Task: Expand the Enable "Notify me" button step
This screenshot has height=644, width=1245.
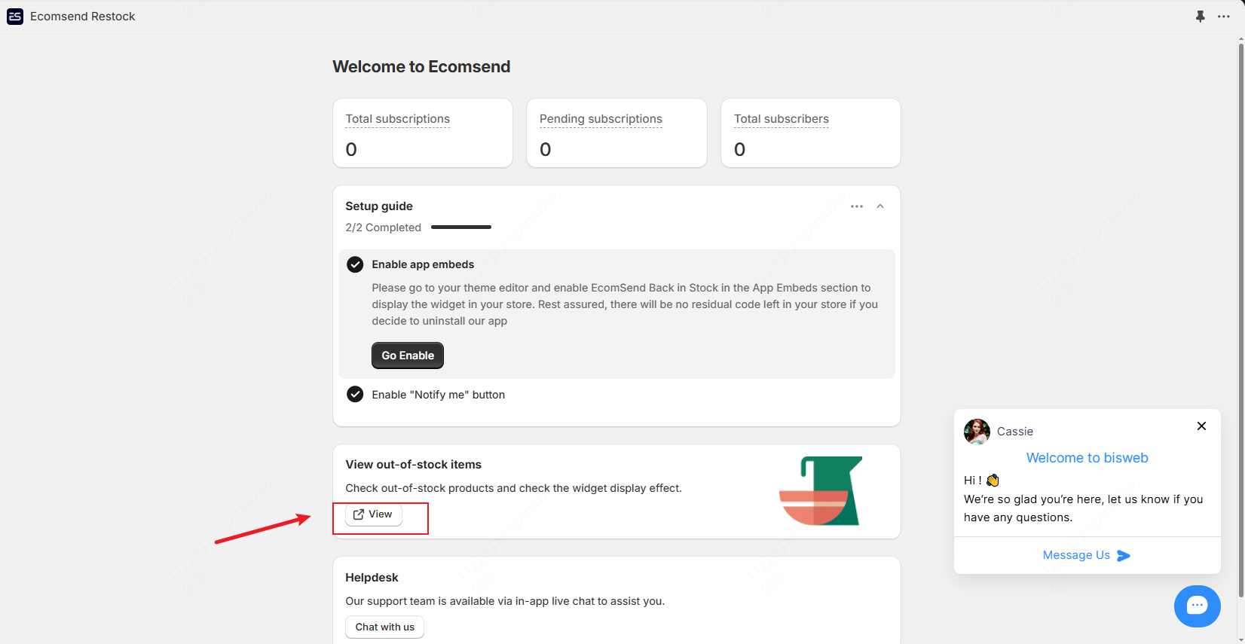Action: tap(439, 395)
